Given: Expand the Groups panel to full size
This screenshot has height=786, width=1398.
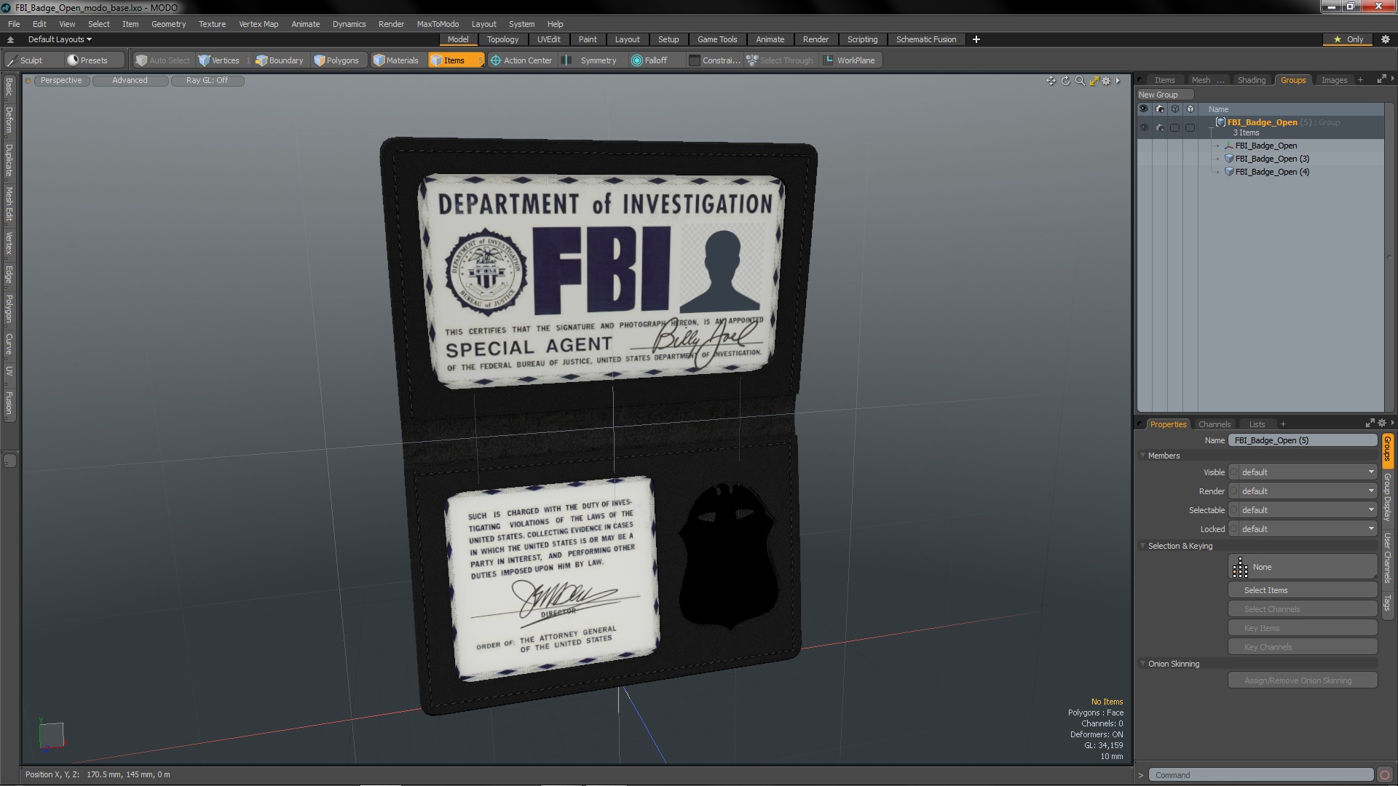Looking at the screenshot, I should pyautogui.click(x=1381, y=79).
